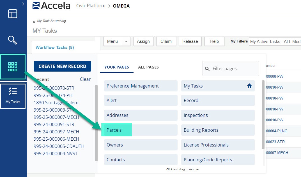Open recent record 995-25-000070-STR

(x=54, y=88)
